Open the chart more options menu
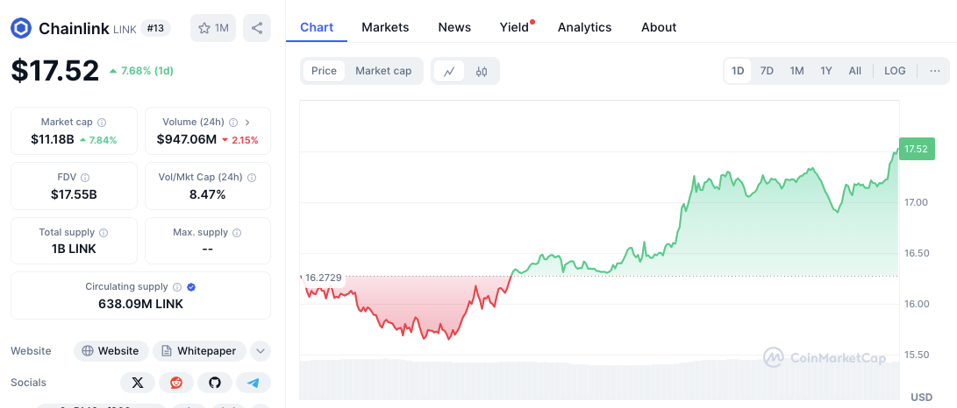Image resolution: width=957 pixels, height=408 pixels. tap(935, 71)
